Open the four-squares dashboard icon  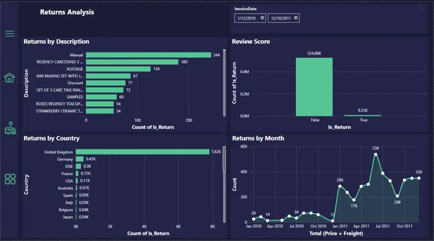10,179
